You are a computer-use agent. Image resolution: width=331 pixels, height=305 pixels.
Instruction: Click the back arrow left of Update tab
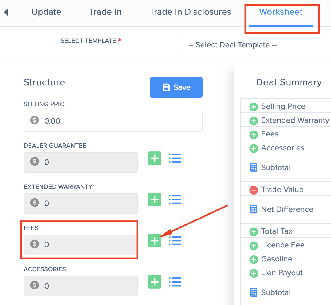6,12
